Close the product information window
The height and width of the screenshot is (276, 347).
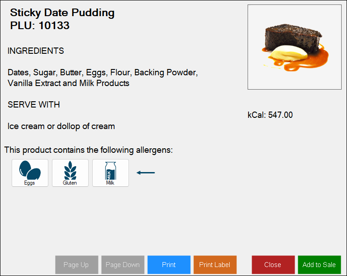pyautogui.click(x=273, y=265)
